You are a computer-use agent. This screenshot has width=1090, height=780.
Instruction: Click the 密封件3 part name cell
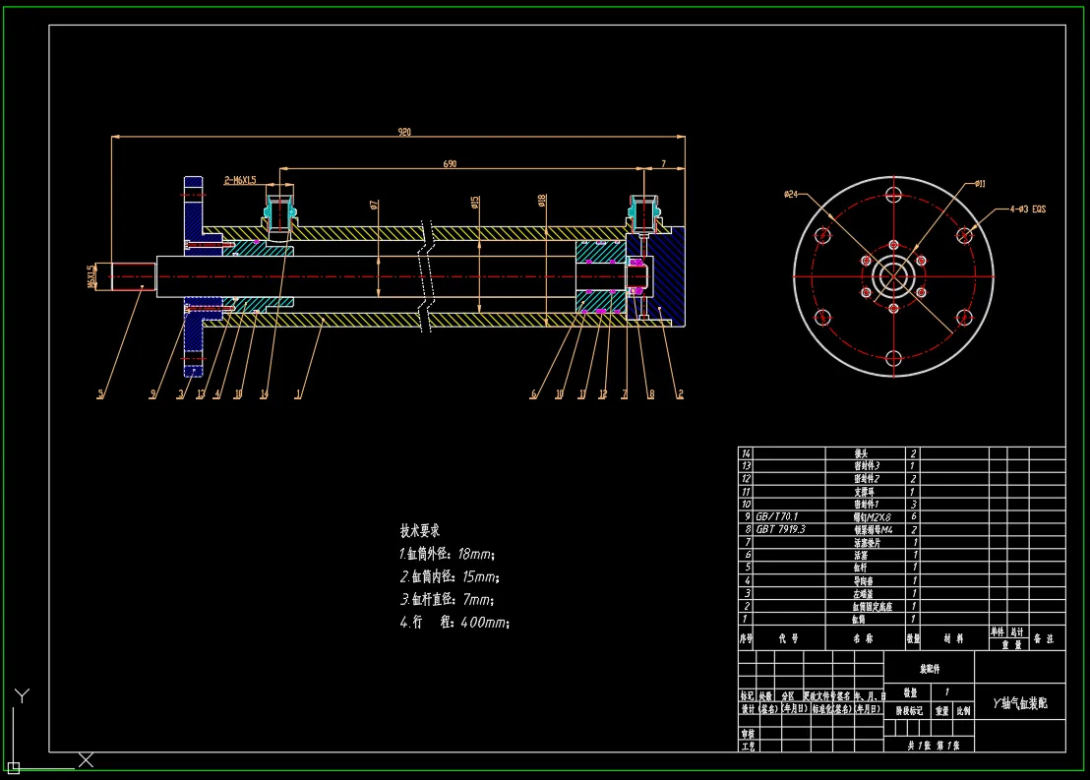(x=867, y=466)
